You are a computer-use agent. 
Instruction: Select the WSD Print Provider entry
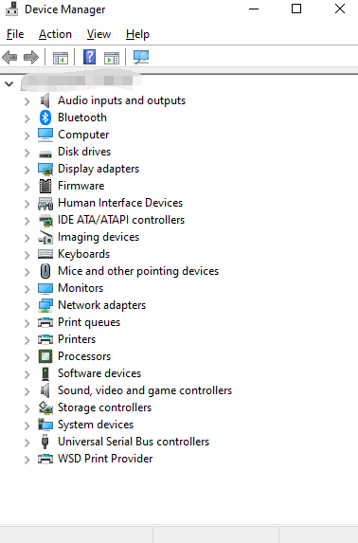point(105,459)
